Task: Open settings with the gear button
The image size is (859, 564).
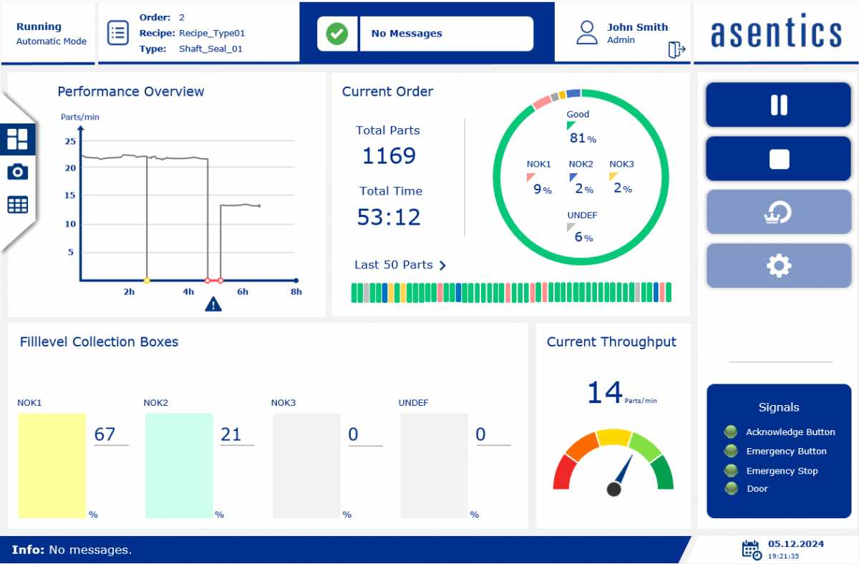Action: tap(779, 266)
